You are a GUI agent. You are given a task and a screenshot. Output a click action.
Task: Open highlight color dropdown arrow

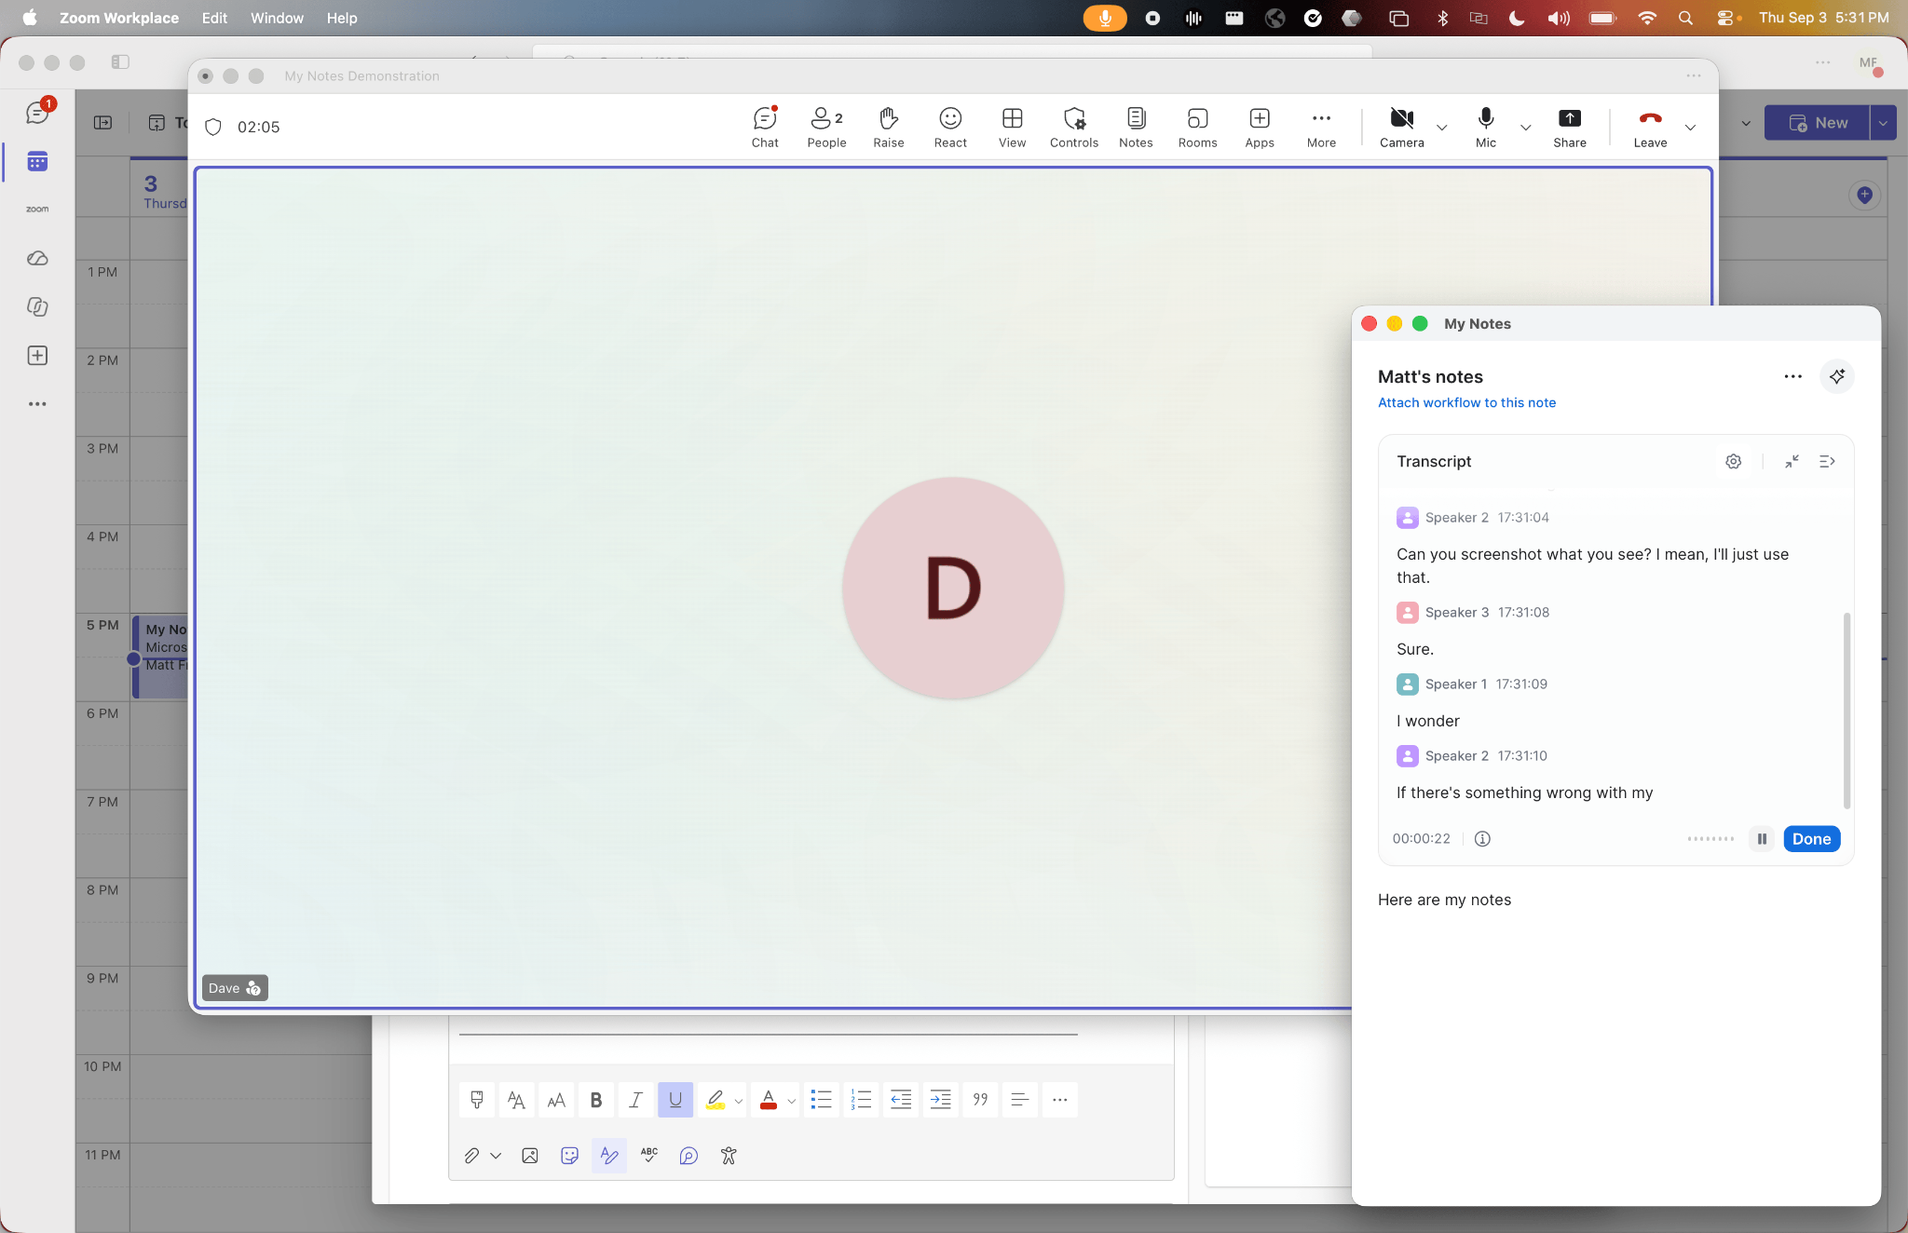point(739,1101)
